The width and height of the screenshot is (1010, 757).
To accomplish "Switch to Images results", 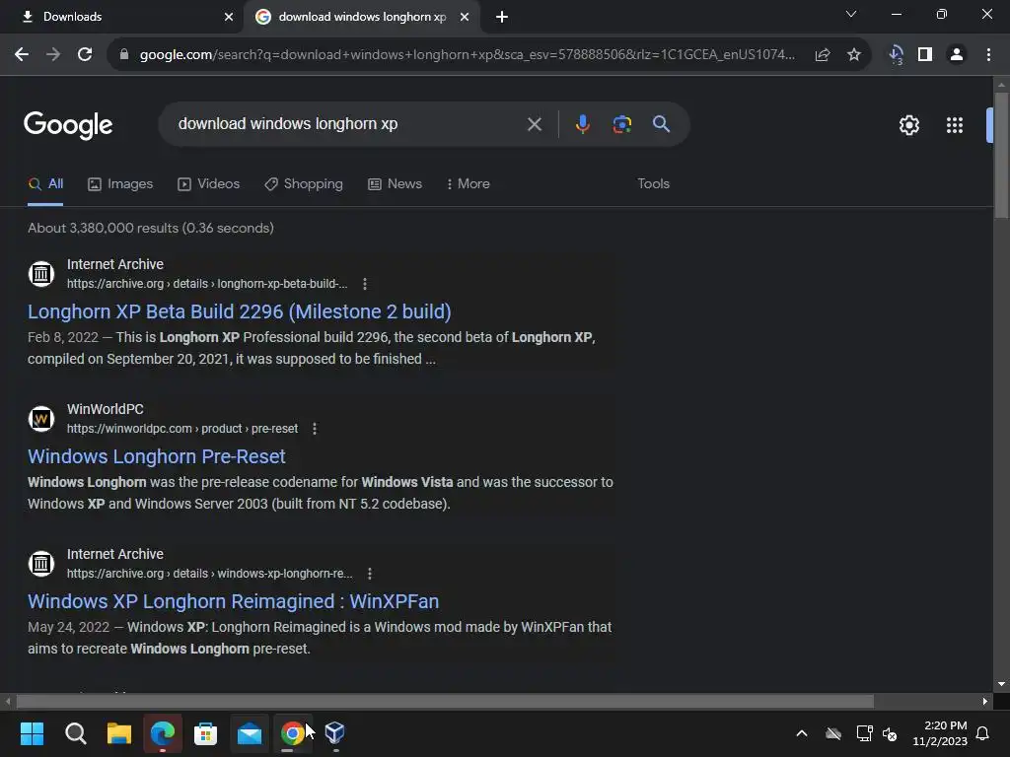I will [120, 184].
